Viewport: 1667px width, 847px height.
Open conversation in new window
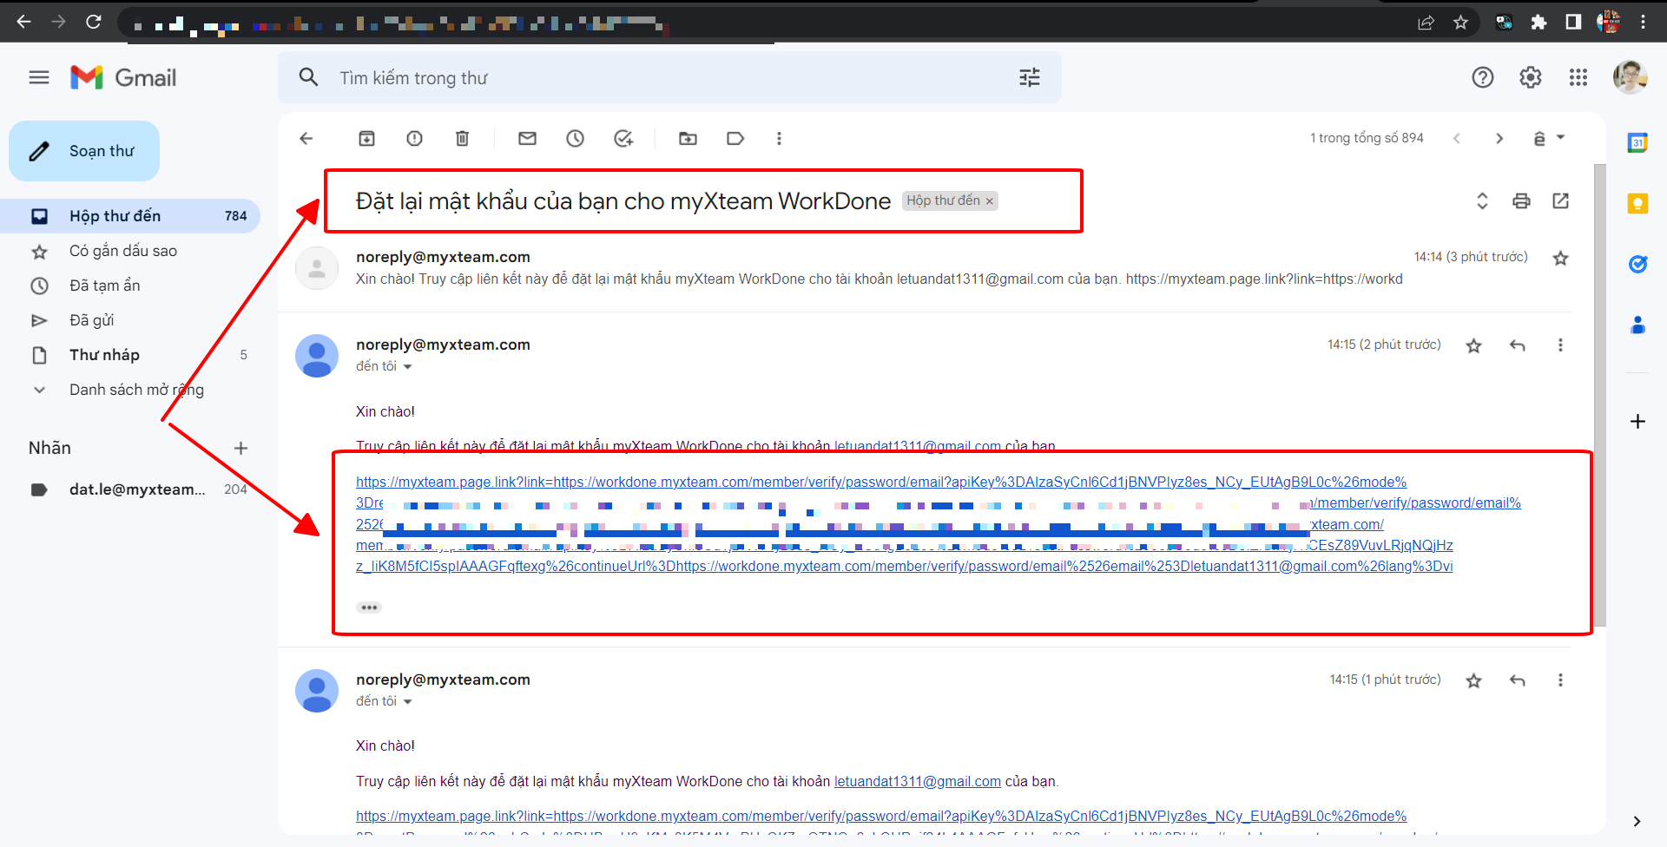coord(1560,201)
